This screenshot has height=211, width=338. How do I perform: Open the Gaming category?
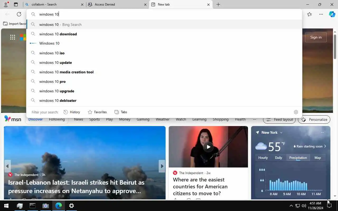pos(143,119)
